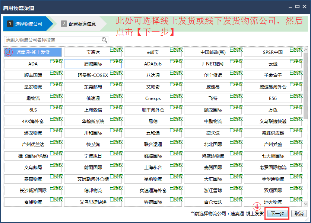The height and width of the screenshot is (223, 311).
Task: Select 广州优兰达 company
Action: (33, 144)
